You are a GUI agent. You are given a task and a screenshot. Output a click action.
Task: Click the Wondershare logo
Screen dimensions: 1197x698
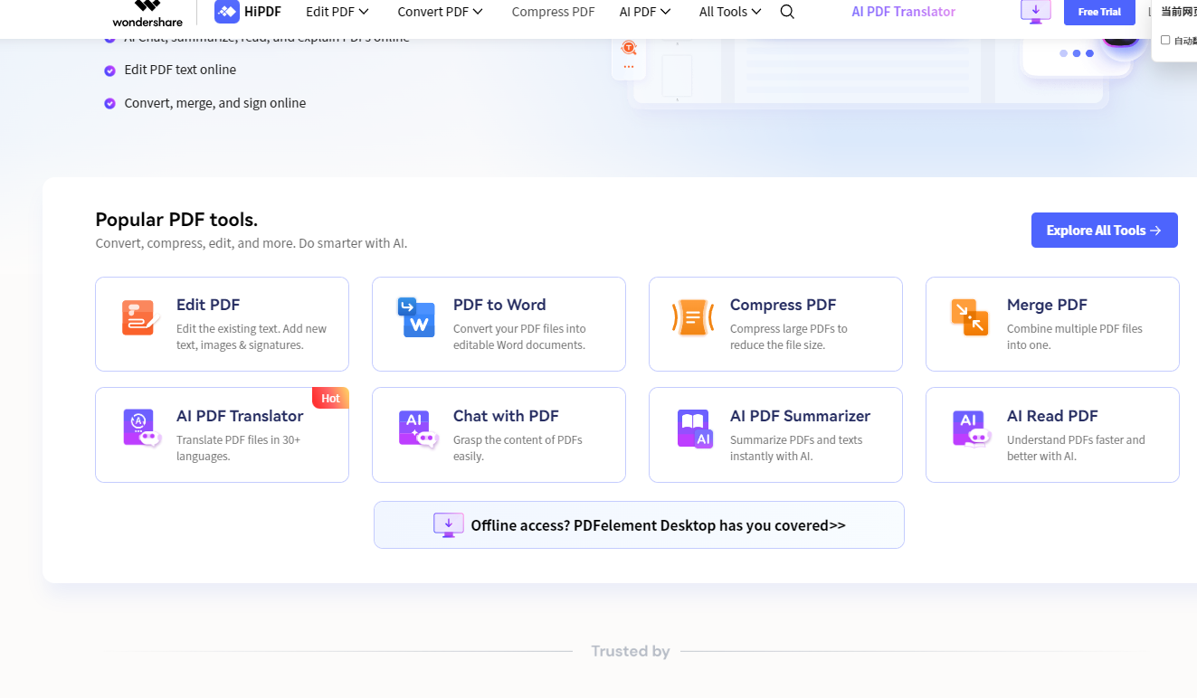point(147,13)
